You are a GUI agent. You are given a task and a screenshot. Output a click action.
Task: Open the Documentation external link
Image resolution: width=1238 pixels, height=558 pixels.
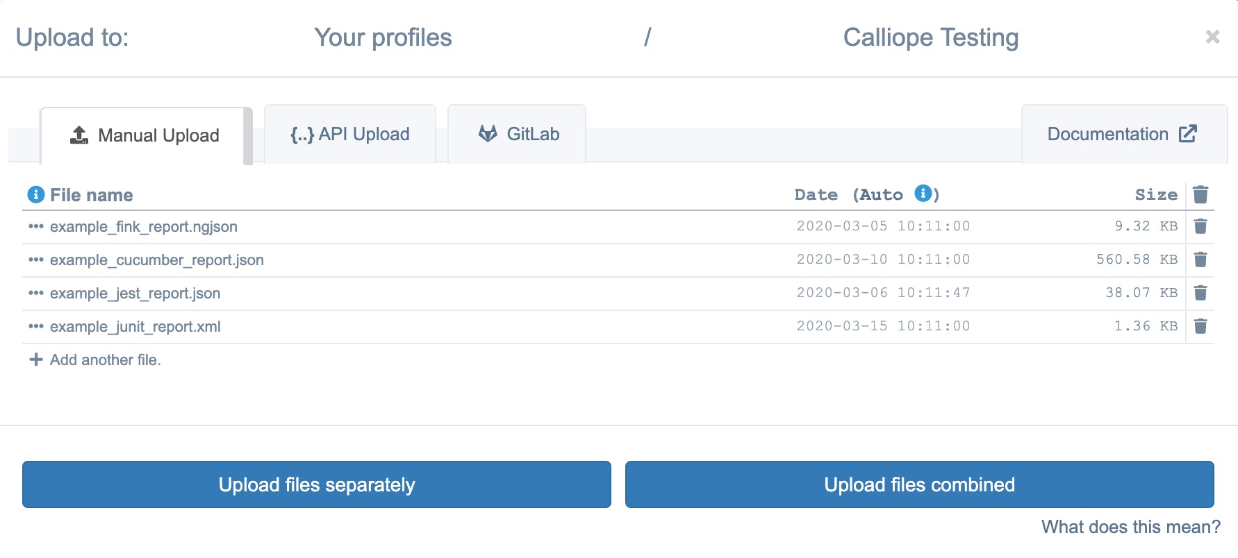1121,134
